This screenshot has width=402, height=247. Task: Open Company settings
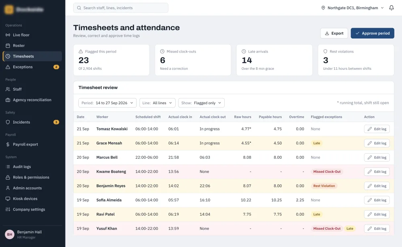click(x=32, y=209)
